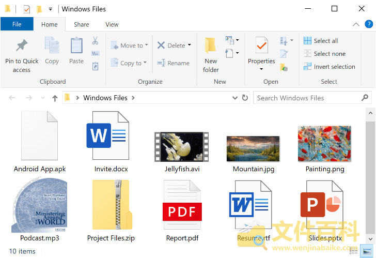Click the Paste clipboard icon
376x258 pixels.
point(76,45)
